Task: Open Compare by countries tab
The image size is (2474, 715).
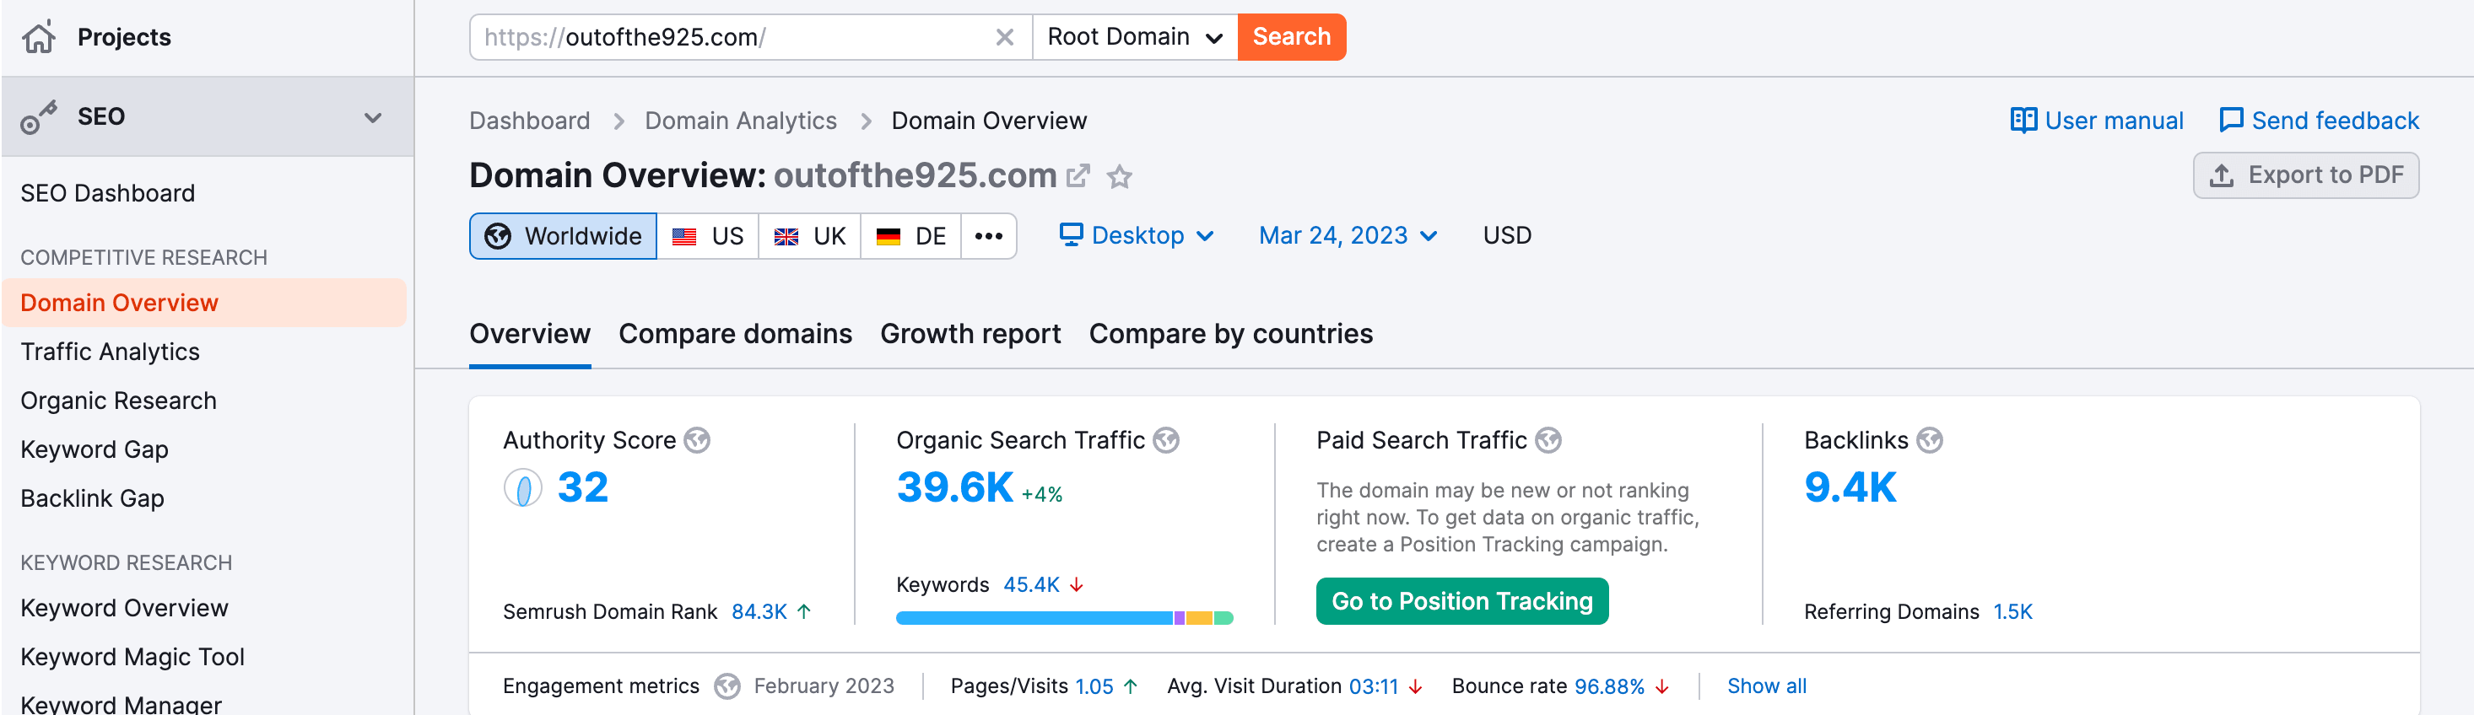Action: pos(1230,334)
